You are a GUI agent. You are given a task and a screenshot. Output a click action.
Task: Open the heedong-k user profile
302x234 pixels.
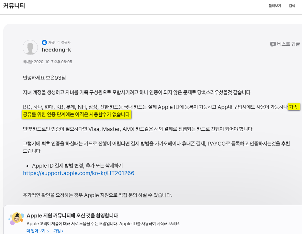coord(56,50)
